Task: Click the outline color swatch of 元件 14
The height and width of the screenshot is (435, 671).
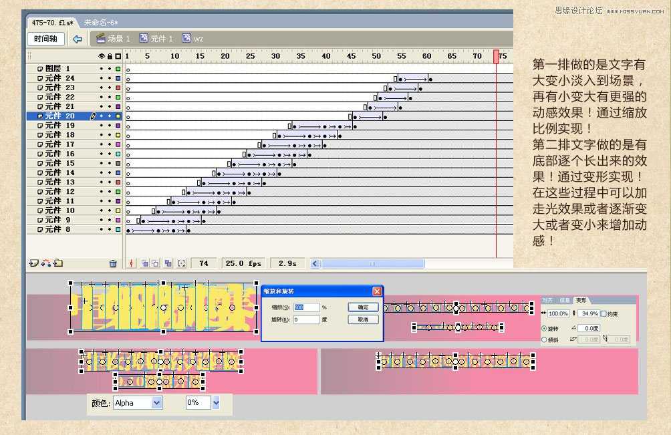Action: 118,173
